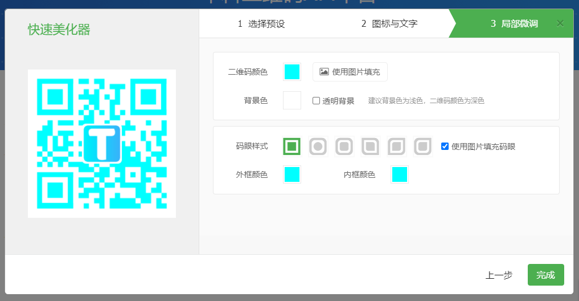The width and height of the screenshot is (579, 301).
Task: Go to step 1 选择预设
Action: tap(261, 24)
